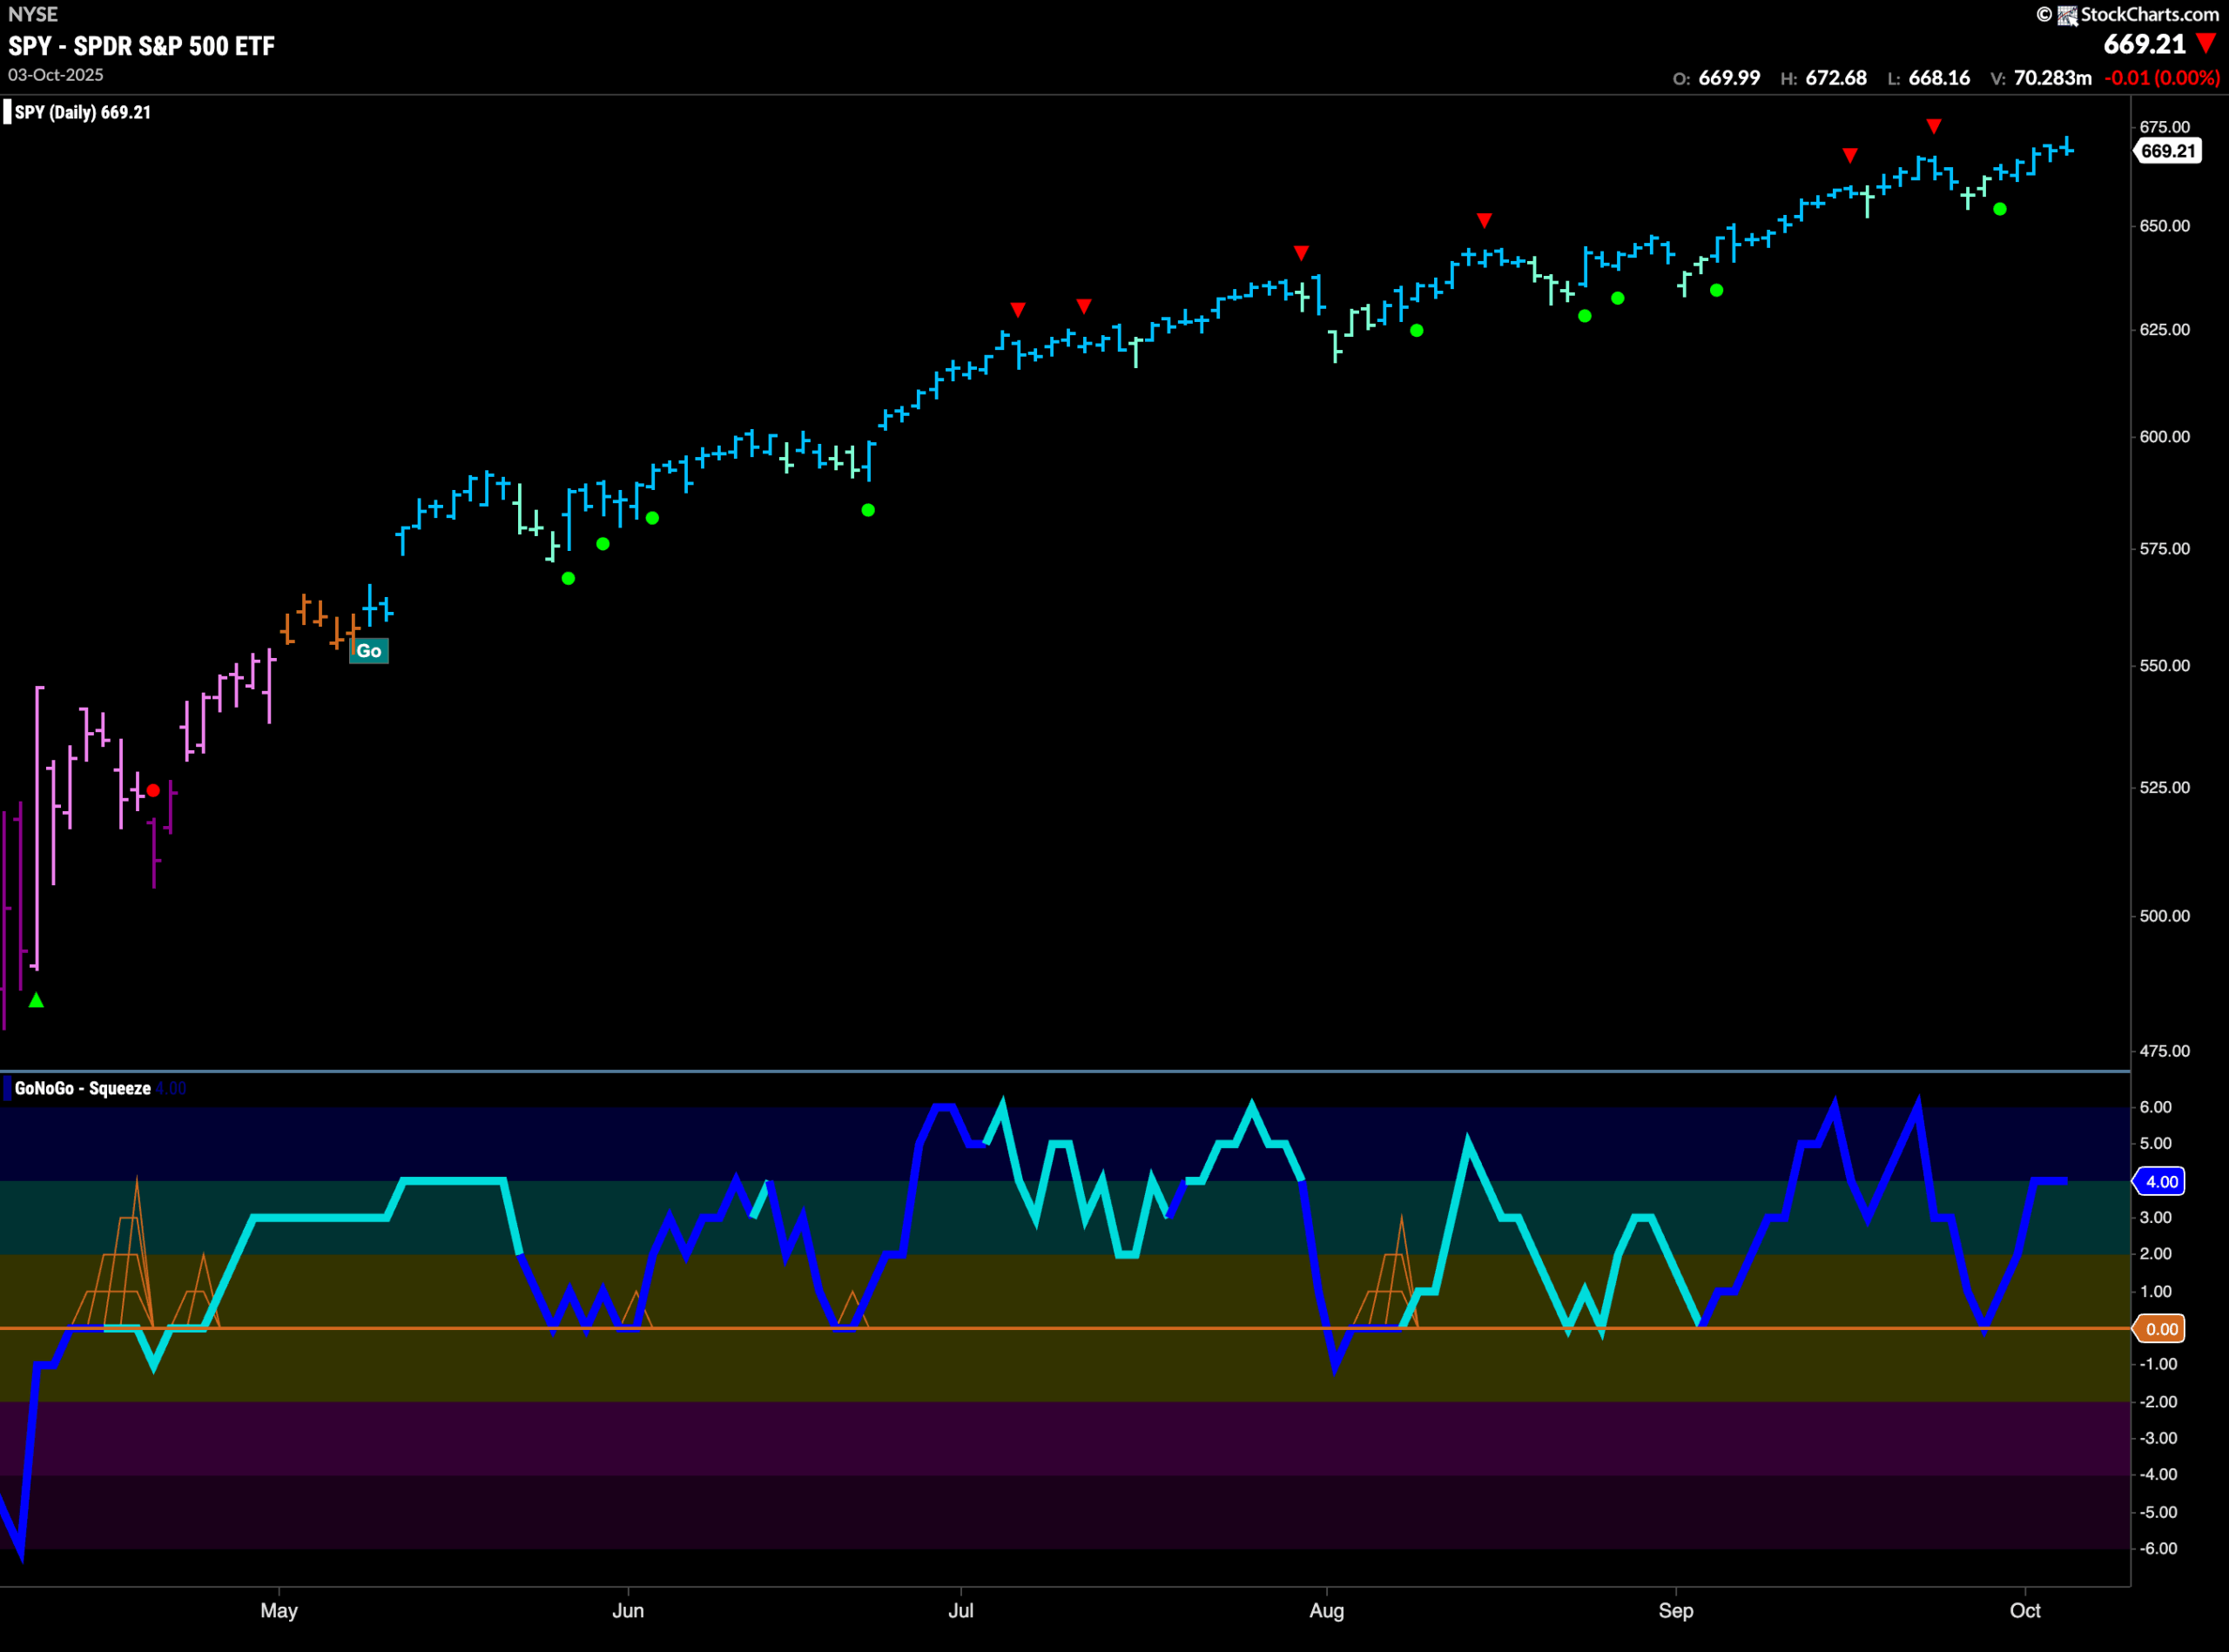Click the green dot in early August
2229x1652 pixels.
[1417, 330]
